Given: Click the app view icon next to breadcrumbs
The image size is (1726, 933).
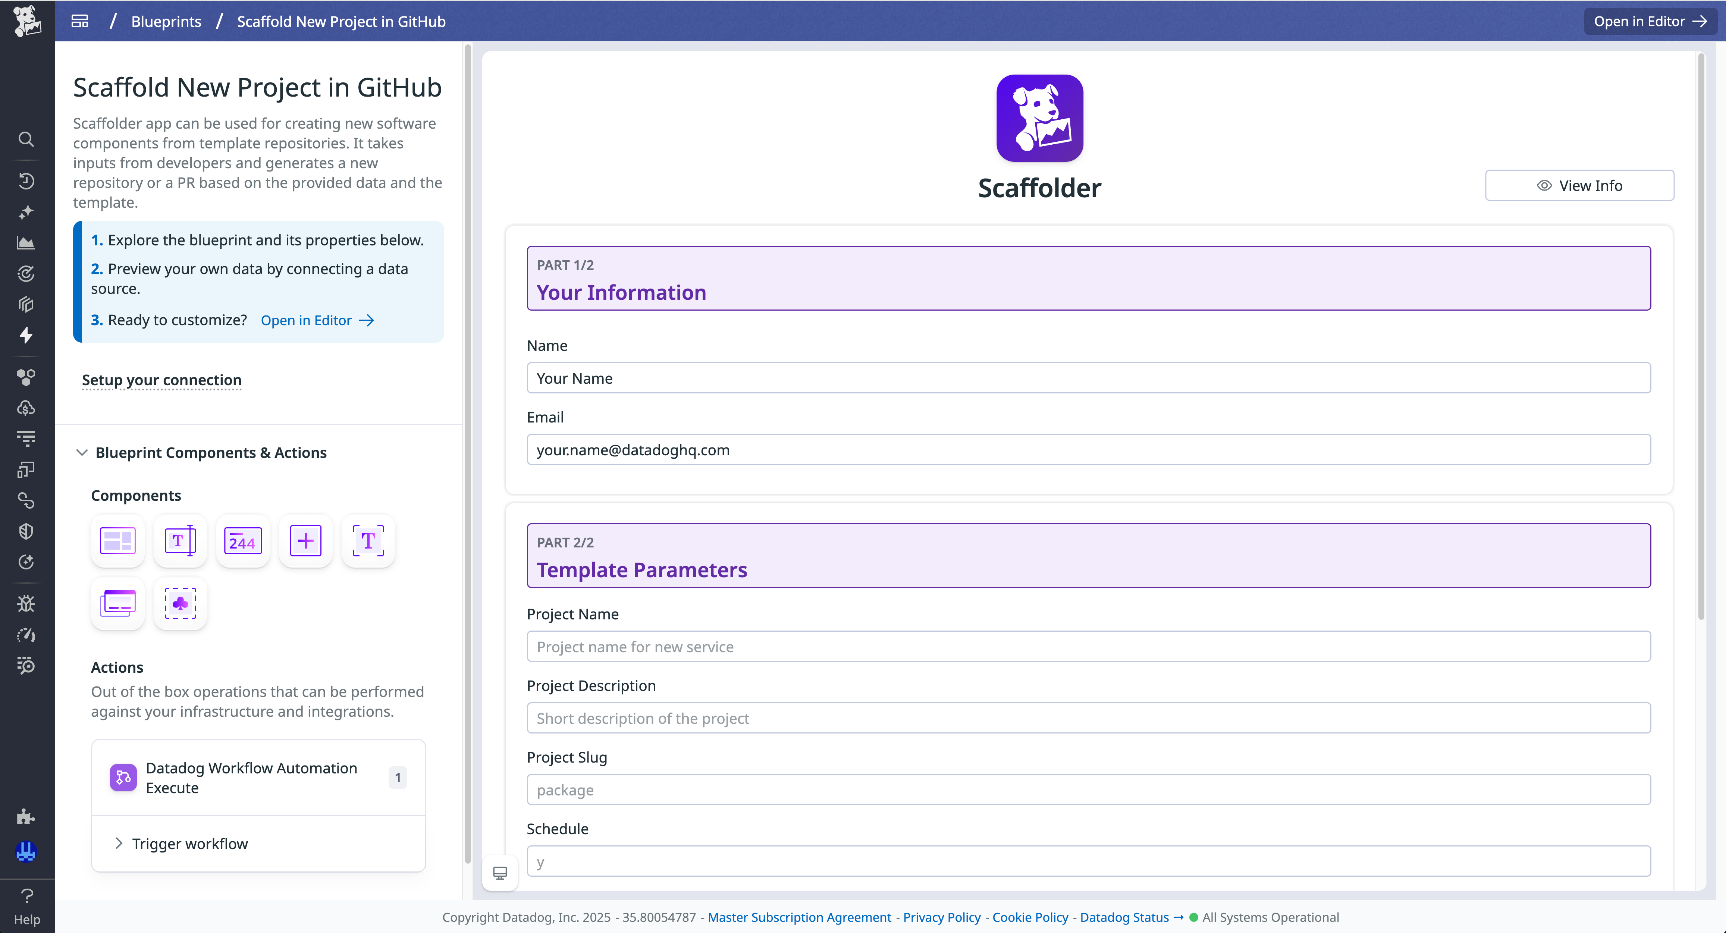Looking at the screenshot, I should point(79,21).
